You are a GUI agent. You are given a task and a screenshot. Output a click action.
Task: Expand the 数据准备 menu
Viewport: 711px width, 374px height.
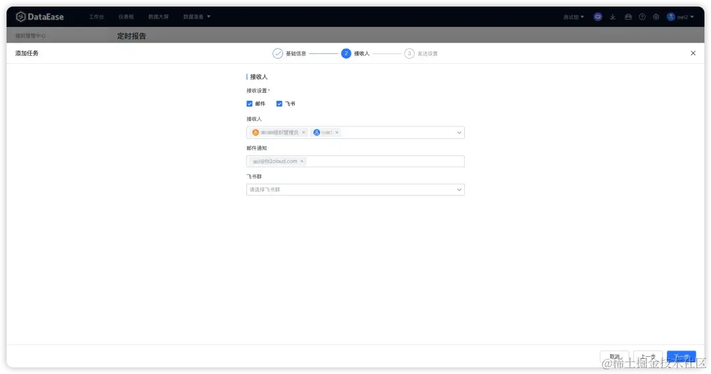197,16
